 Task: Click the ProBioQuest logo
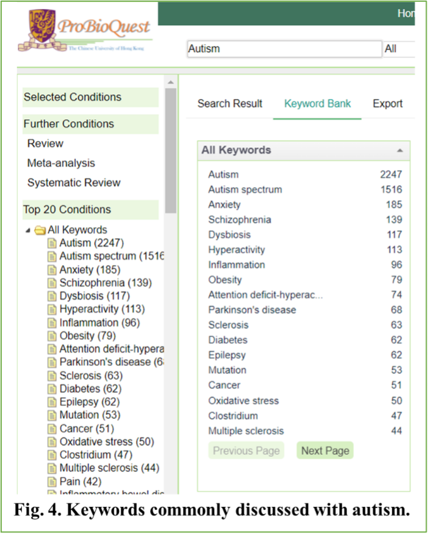(85, 31)
